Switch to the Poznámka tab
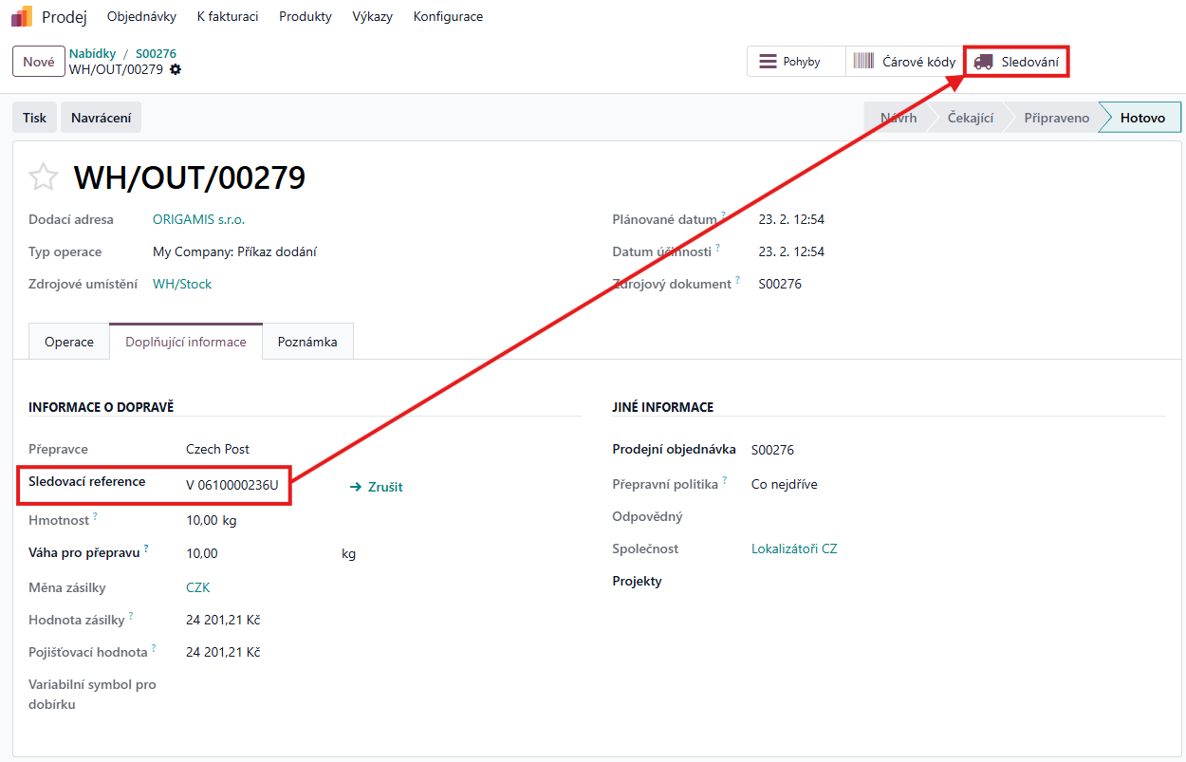 click(x=307, y=342)
